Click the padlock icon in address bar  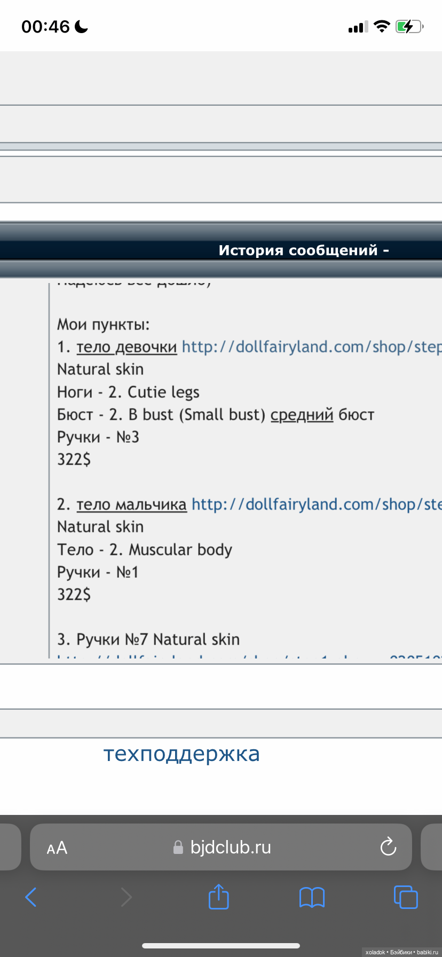tap(178, 848)
